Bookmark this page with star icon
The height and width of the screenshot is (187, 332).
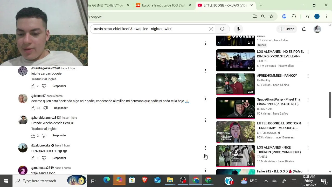(x=271, y=16)
